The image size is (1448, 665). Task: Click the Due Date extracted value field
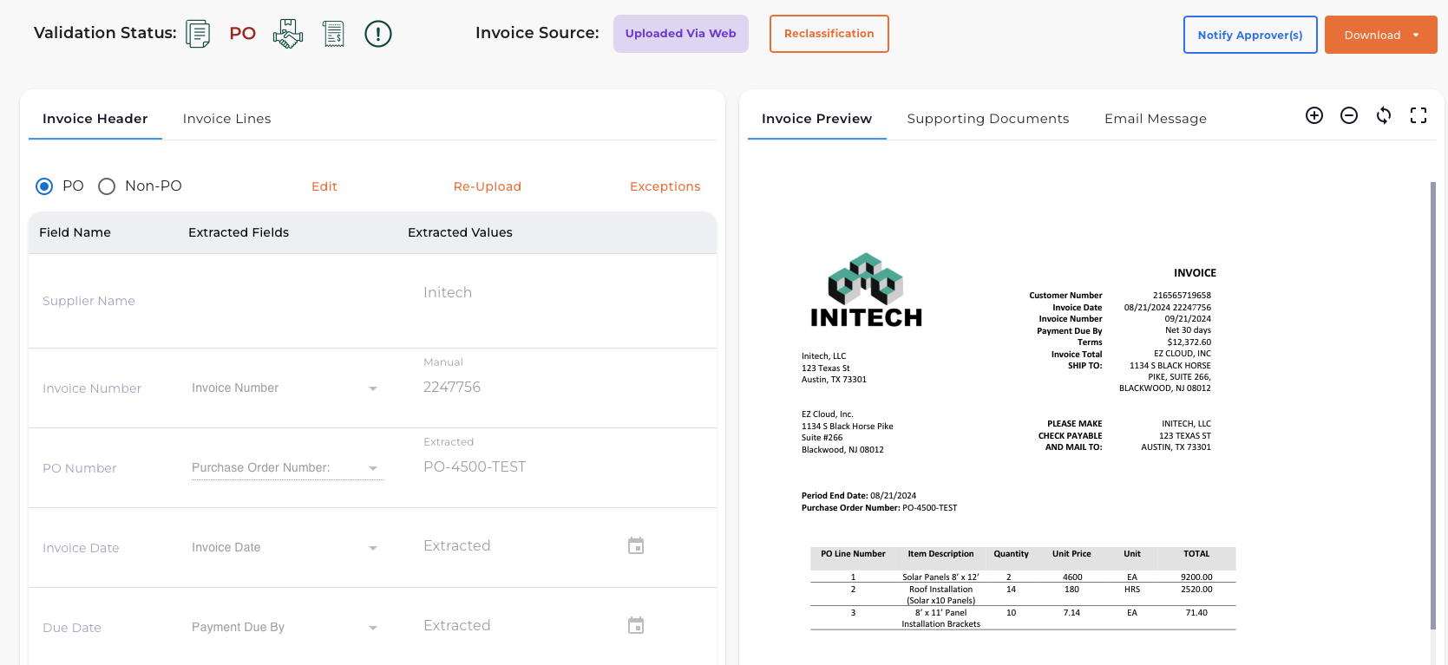(x=457, y=626)
